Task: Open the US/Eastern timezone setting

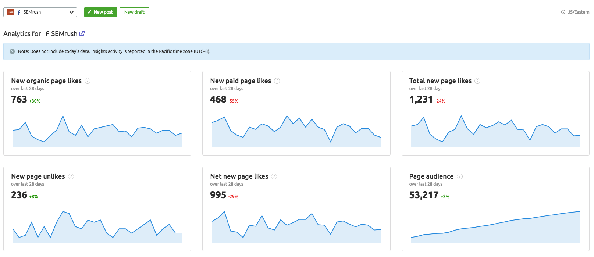Action: tap(578, 12)
